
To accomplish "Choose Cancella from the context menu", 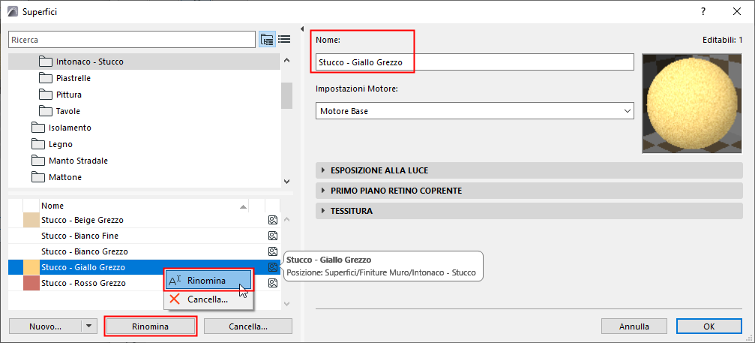I will [208, 299].
